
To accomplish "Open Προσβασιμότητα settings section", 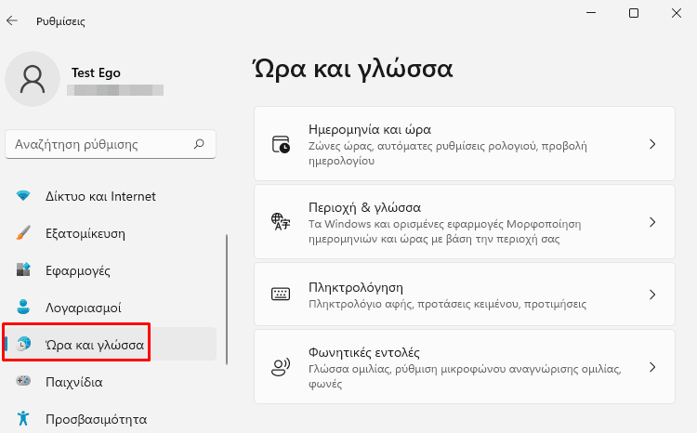I will pyautogui.click(x=111, y=419).
